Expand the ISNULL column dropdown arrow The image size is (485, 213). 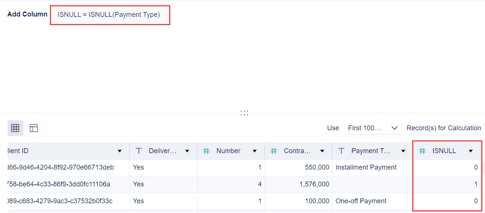(471, 151)
